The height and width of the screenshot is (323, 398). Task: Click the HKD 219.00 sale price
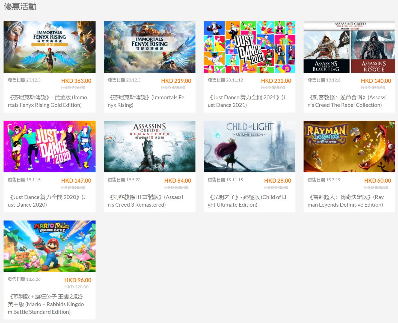[176, 81]
